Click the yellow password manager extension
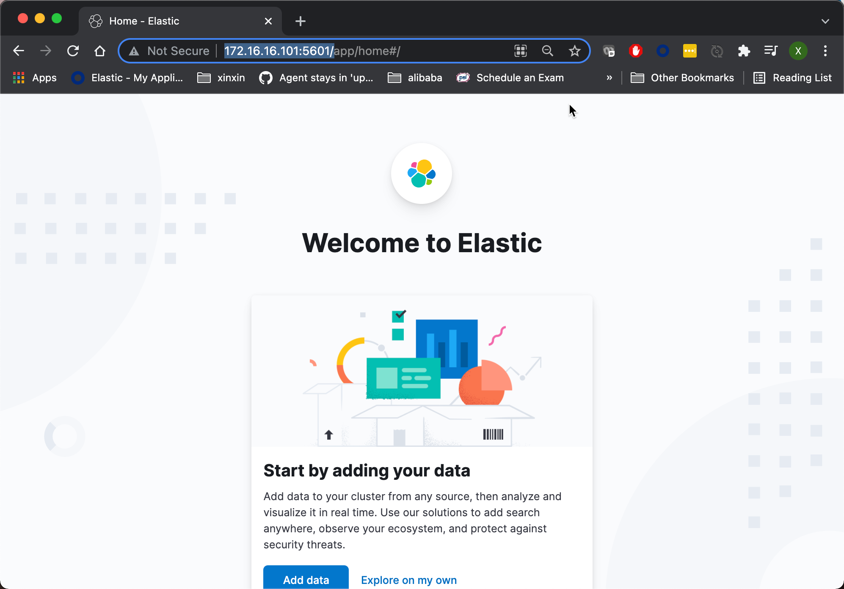844x589 pixels. click(690, 51)
